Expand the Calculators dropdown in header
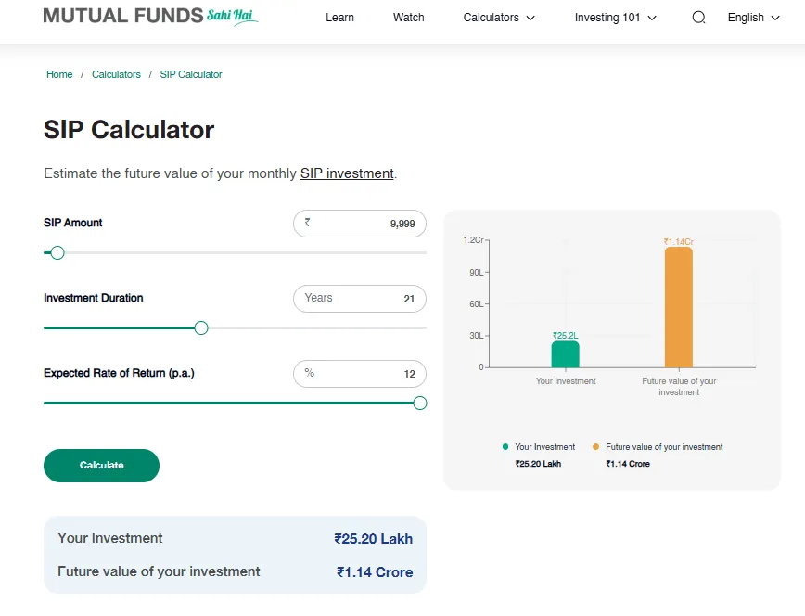This screenshot has width=805, height=616. click(x=499, y=18)
